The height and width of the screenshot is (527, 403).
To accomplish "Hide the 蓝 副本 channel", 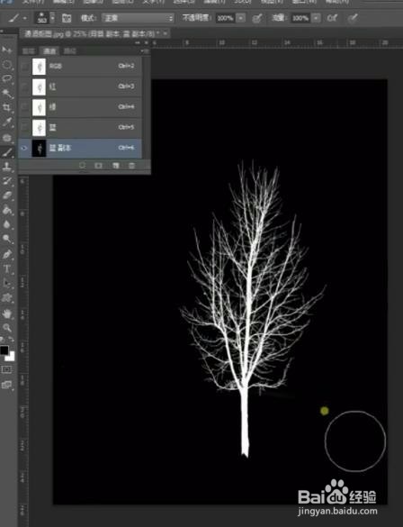I will (24, 148).
